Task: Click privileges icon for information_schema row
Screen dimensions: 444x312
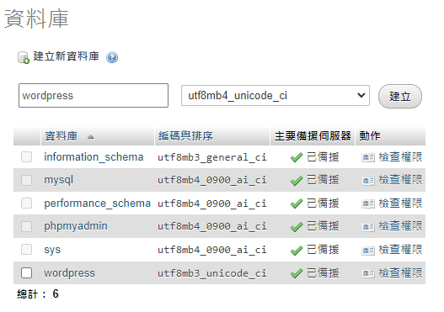Action: click(368, 157)
